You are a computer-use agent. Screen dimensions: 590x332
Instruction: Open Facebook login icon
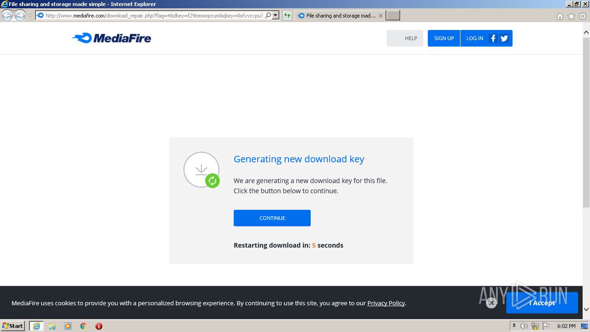click(493, 38)
